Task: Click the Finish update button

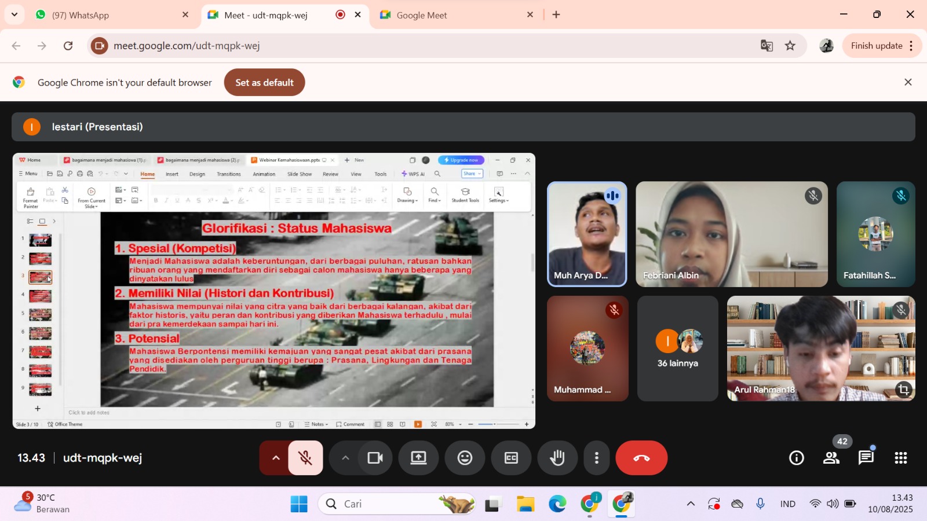Action: [876, 46]
